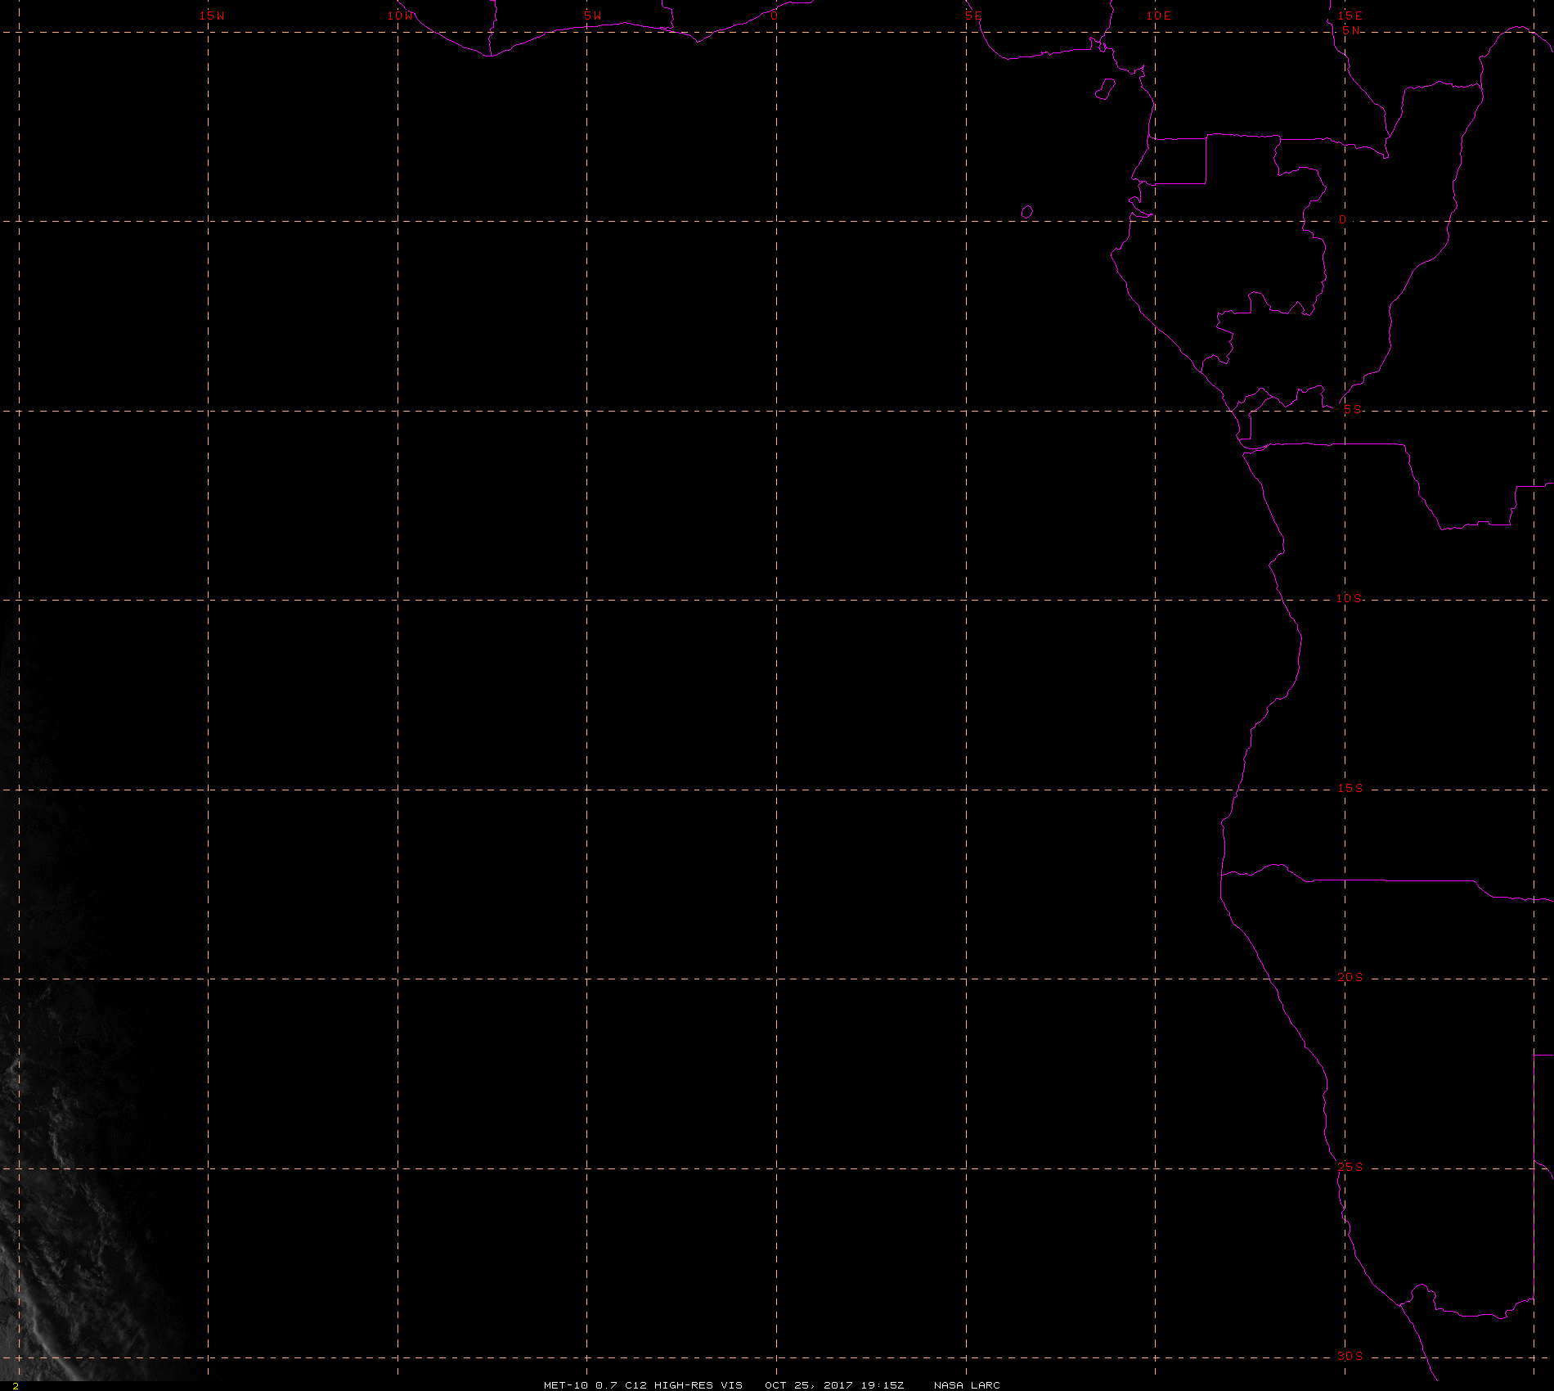The width and height of the screenshot is (1554, 1391).
Task: Click the 5N latitude label
Action: pyautogui.click(x=1351, y=30)
